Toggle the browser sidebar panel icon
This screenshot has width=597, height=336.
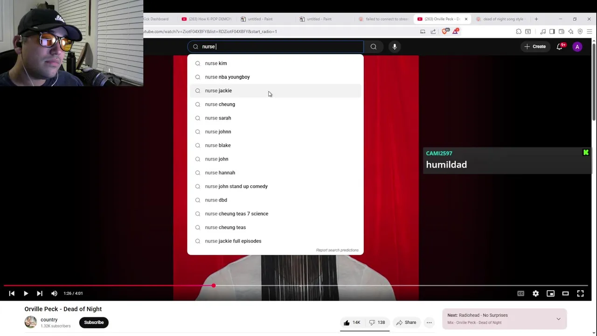tap(552, 31)
